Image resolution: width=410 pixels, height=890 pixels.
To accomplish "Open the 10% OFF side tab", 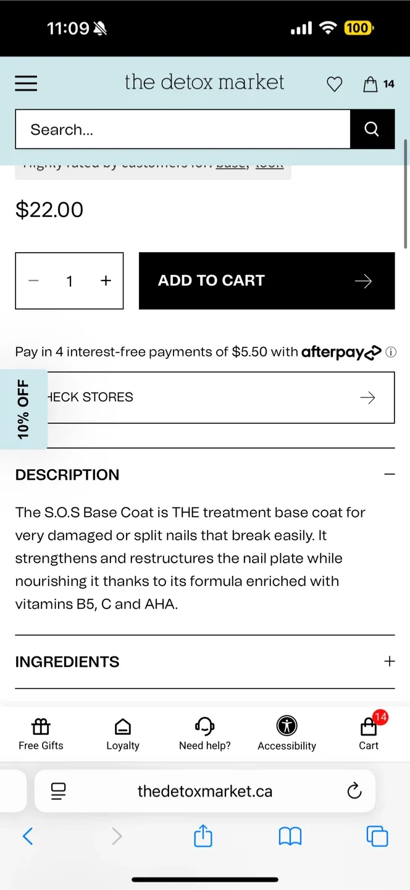I will [x=23, y=409].
